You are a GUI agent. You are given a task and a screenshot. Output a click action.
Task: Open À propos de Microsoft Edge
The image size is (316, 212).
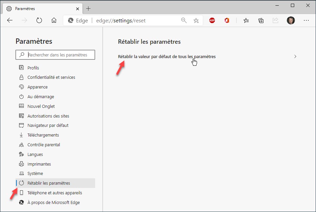coord(55,202)
